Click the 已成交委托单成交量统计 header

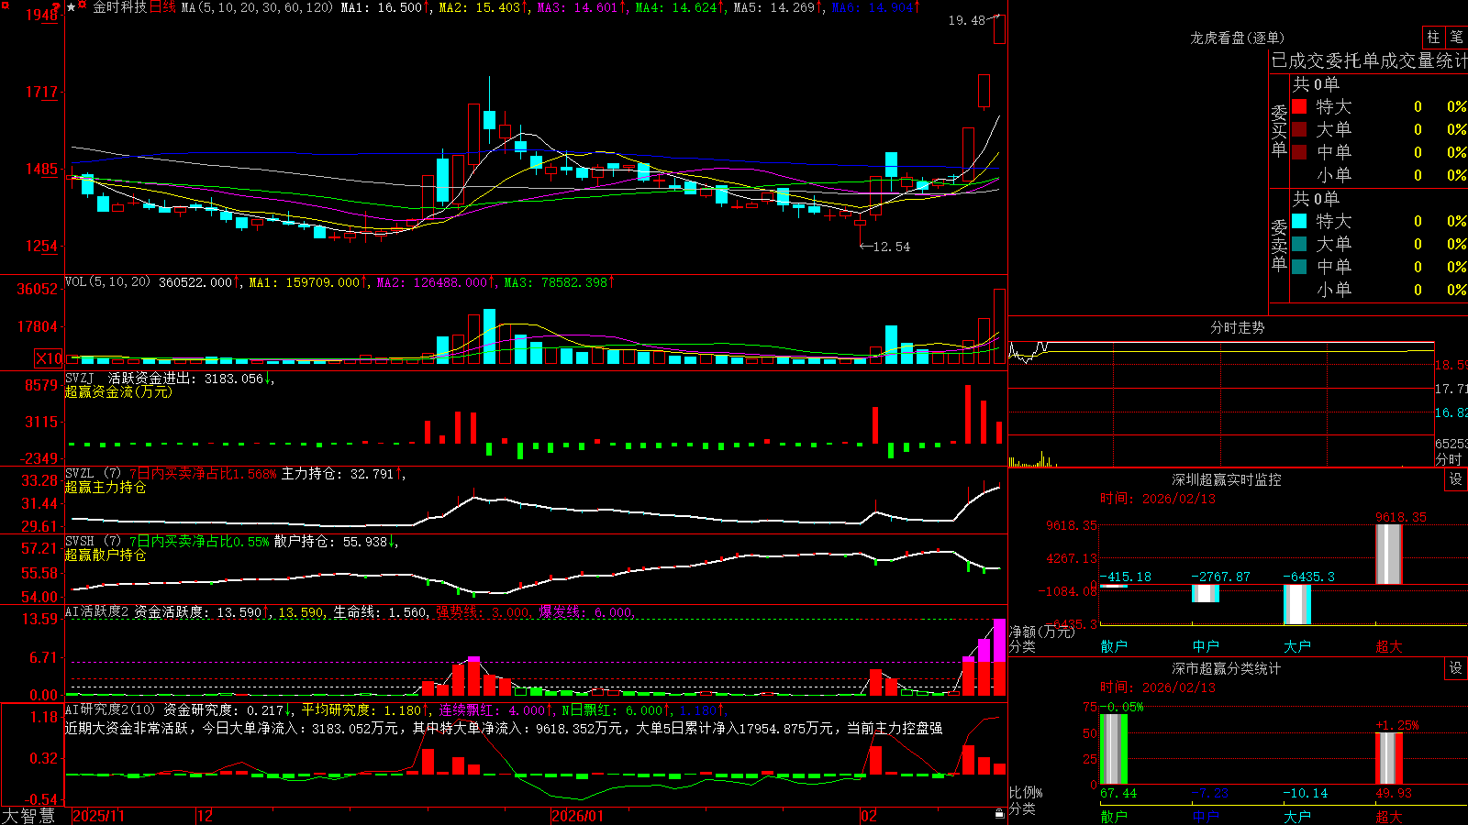[1369, 60]
